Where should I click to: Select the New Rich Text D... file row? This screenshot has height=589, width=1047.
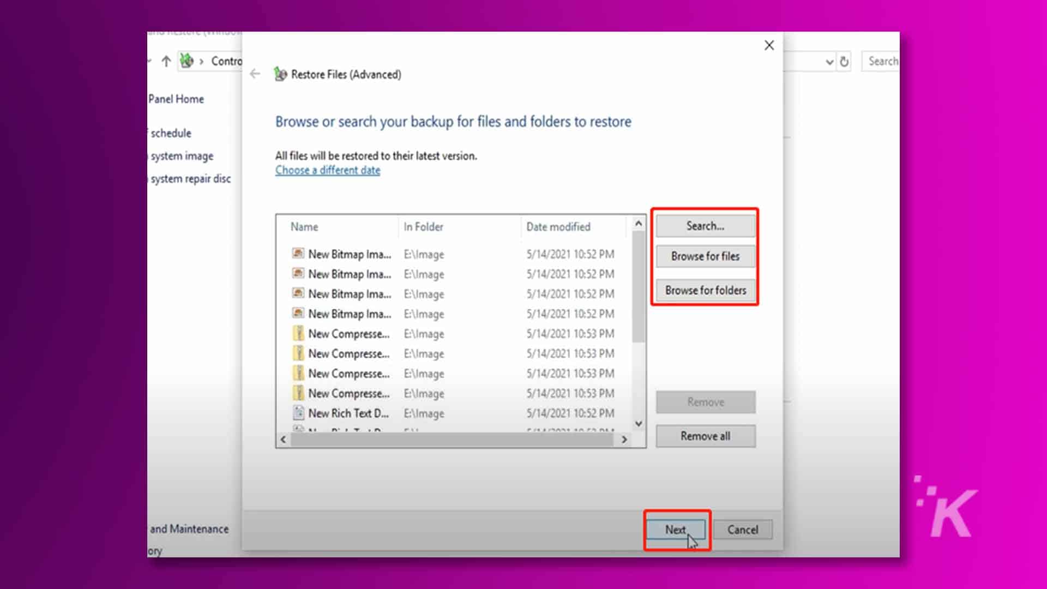click(453, 413)
